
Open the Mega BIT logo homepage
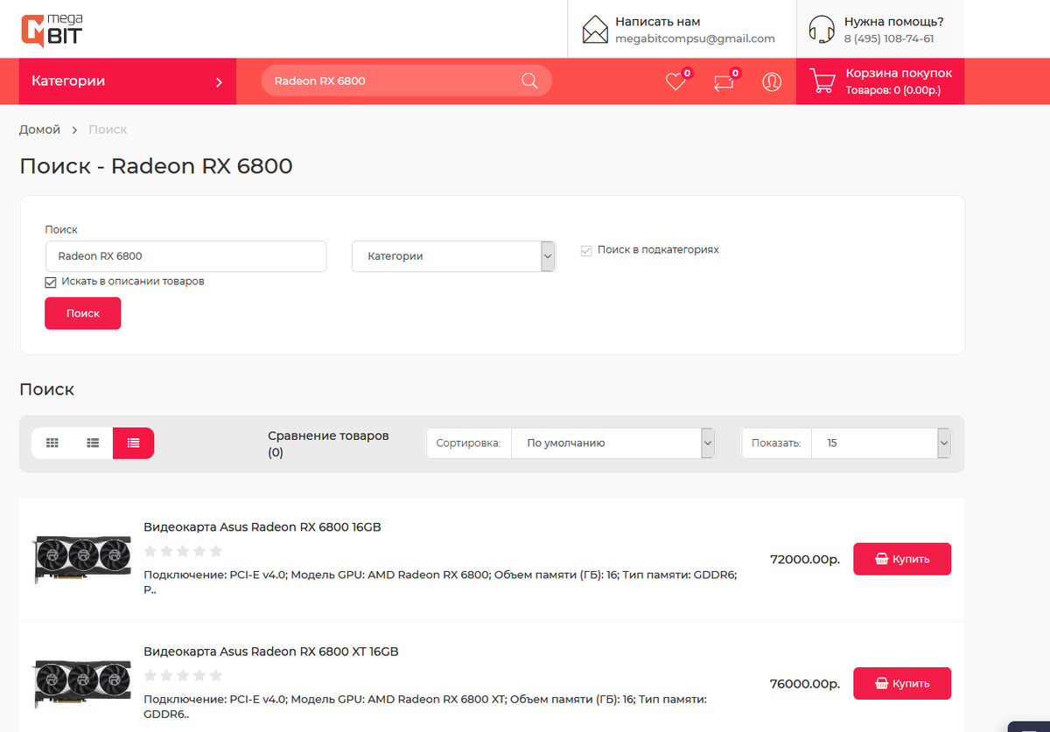tap(52, 30)
